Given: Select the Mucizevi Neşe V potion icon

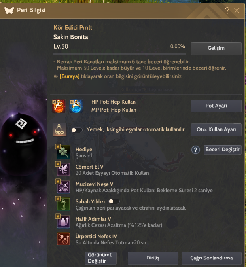Looking at the screenshot, I should (x=63, y=187).
